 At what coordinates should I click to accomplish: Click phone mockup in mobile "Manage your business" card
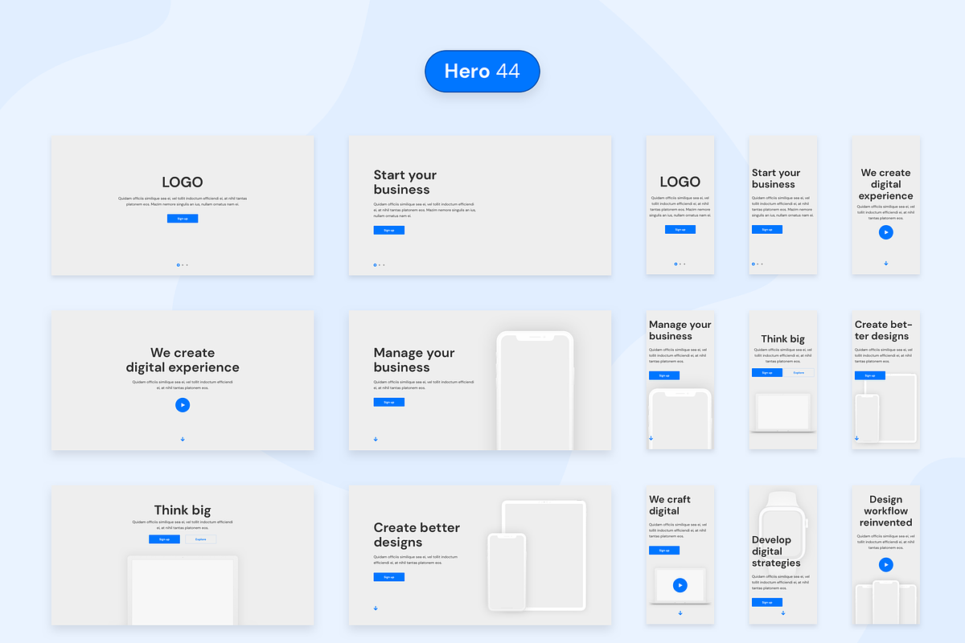point(680,419)
